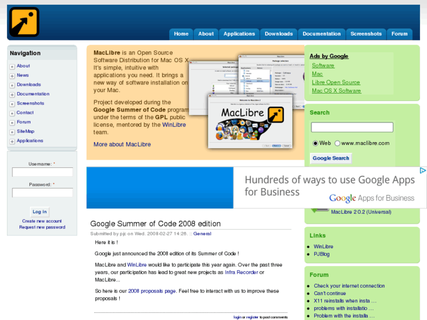Open Applications in the Navigation sidebar
This screenshot has height=320, width=427.
[30, 140]
